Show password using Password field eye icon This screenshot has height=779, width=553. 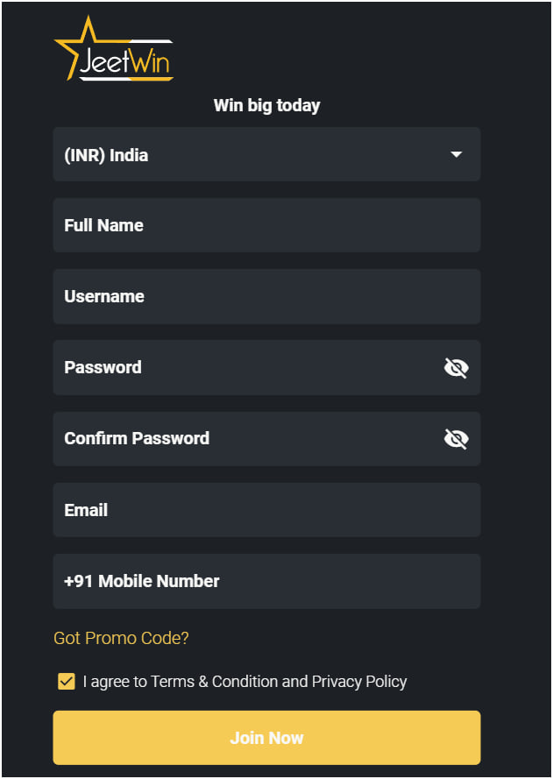pos(456,368)
